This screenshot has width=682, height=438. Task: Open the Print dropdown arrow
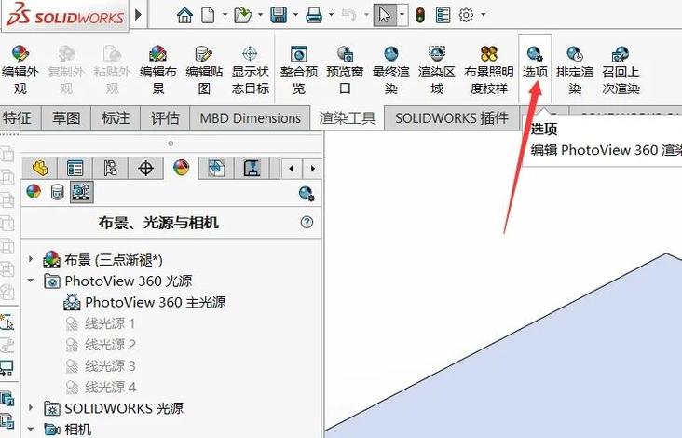(331, 15)
